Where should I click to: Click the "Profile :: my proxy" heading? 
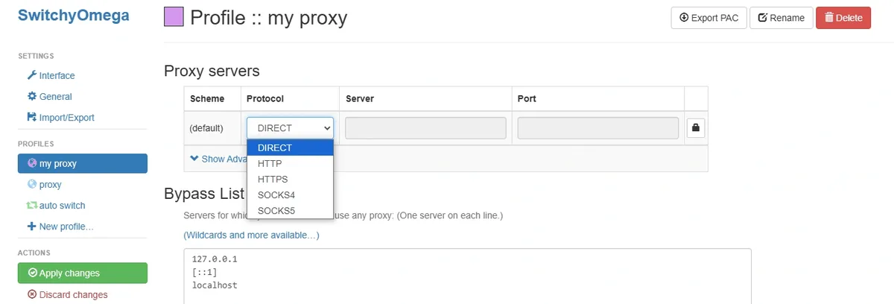point(269,17)
